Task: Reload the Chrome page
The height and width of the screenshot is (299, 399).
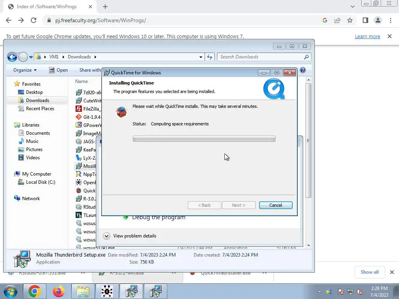Action: (x=34, y=20)
